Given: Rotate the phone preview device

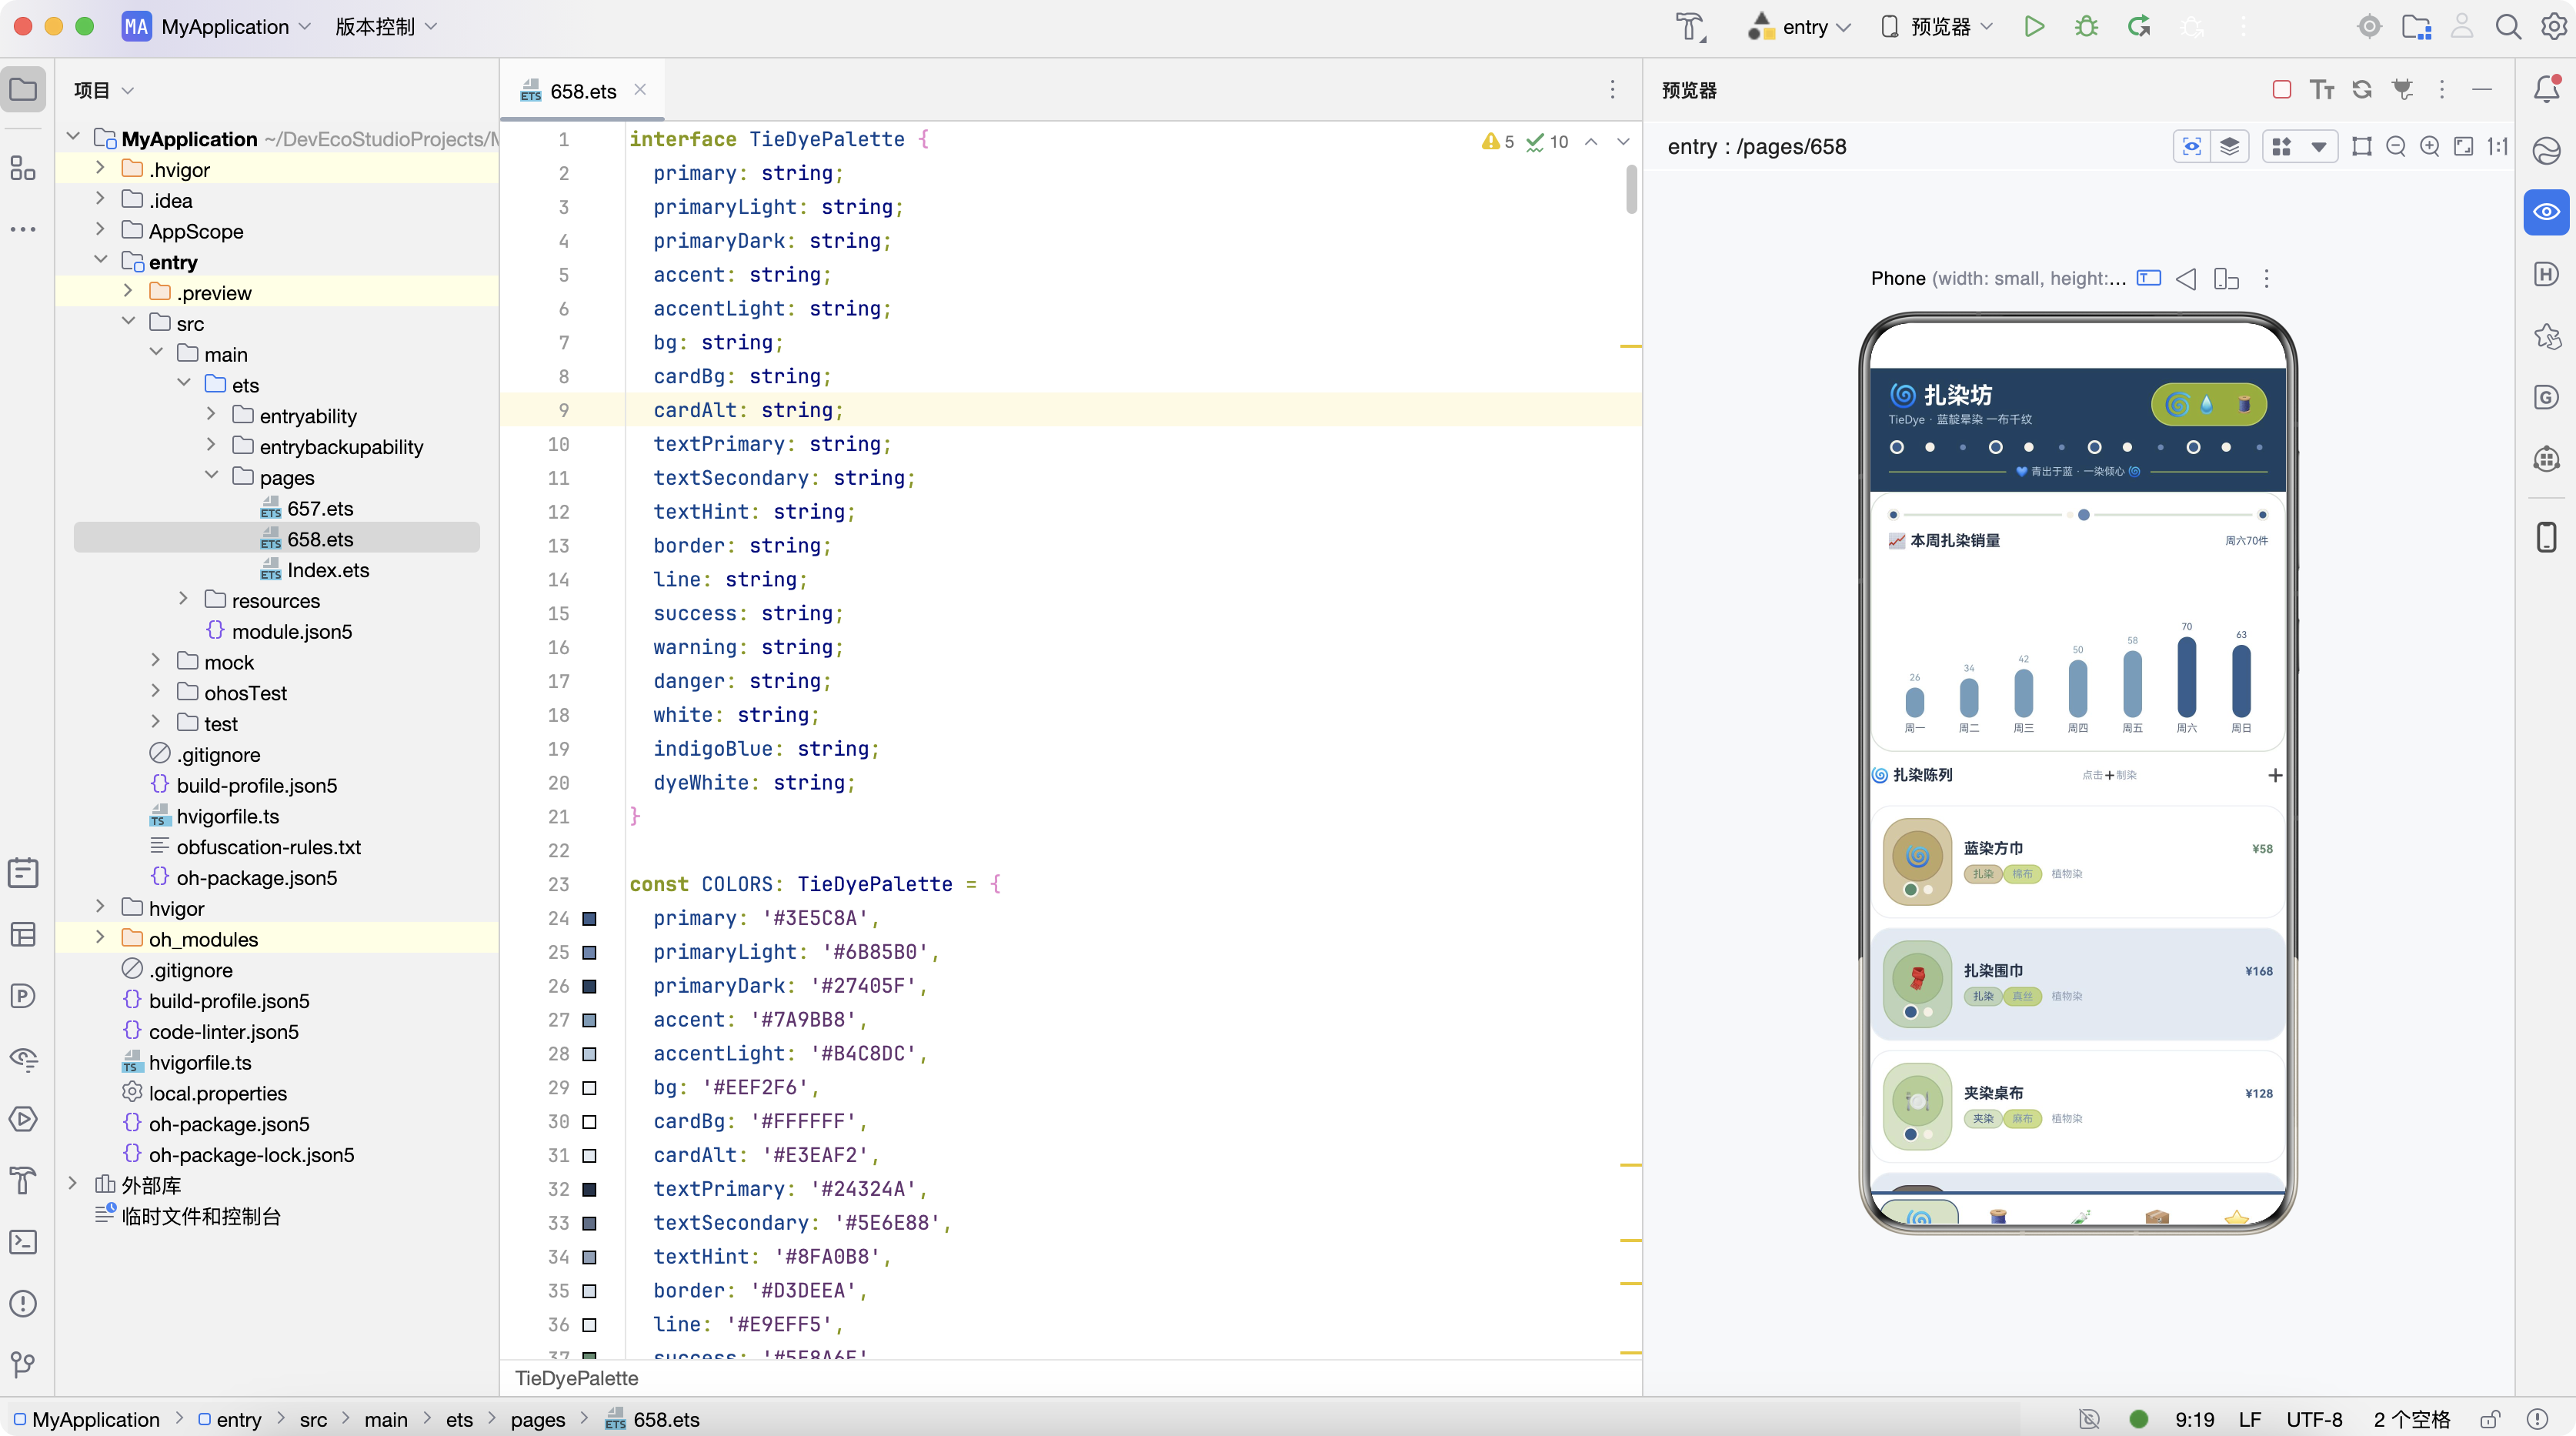Looking at the screenshot, I should (x=2226, y=279).
